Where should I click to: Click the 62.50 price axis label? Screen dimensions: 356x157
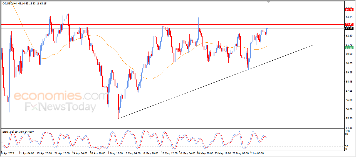point(349,35)
